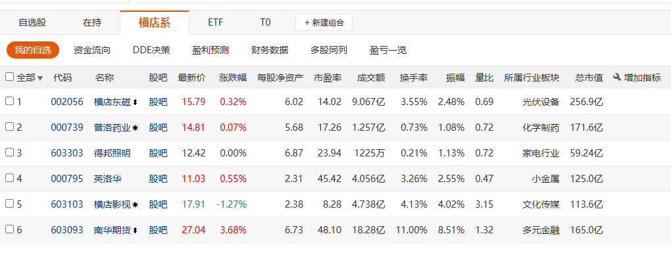Sort by the 涨跌幅 column header
Screen dimensions: 671x255
click(233, 78)
